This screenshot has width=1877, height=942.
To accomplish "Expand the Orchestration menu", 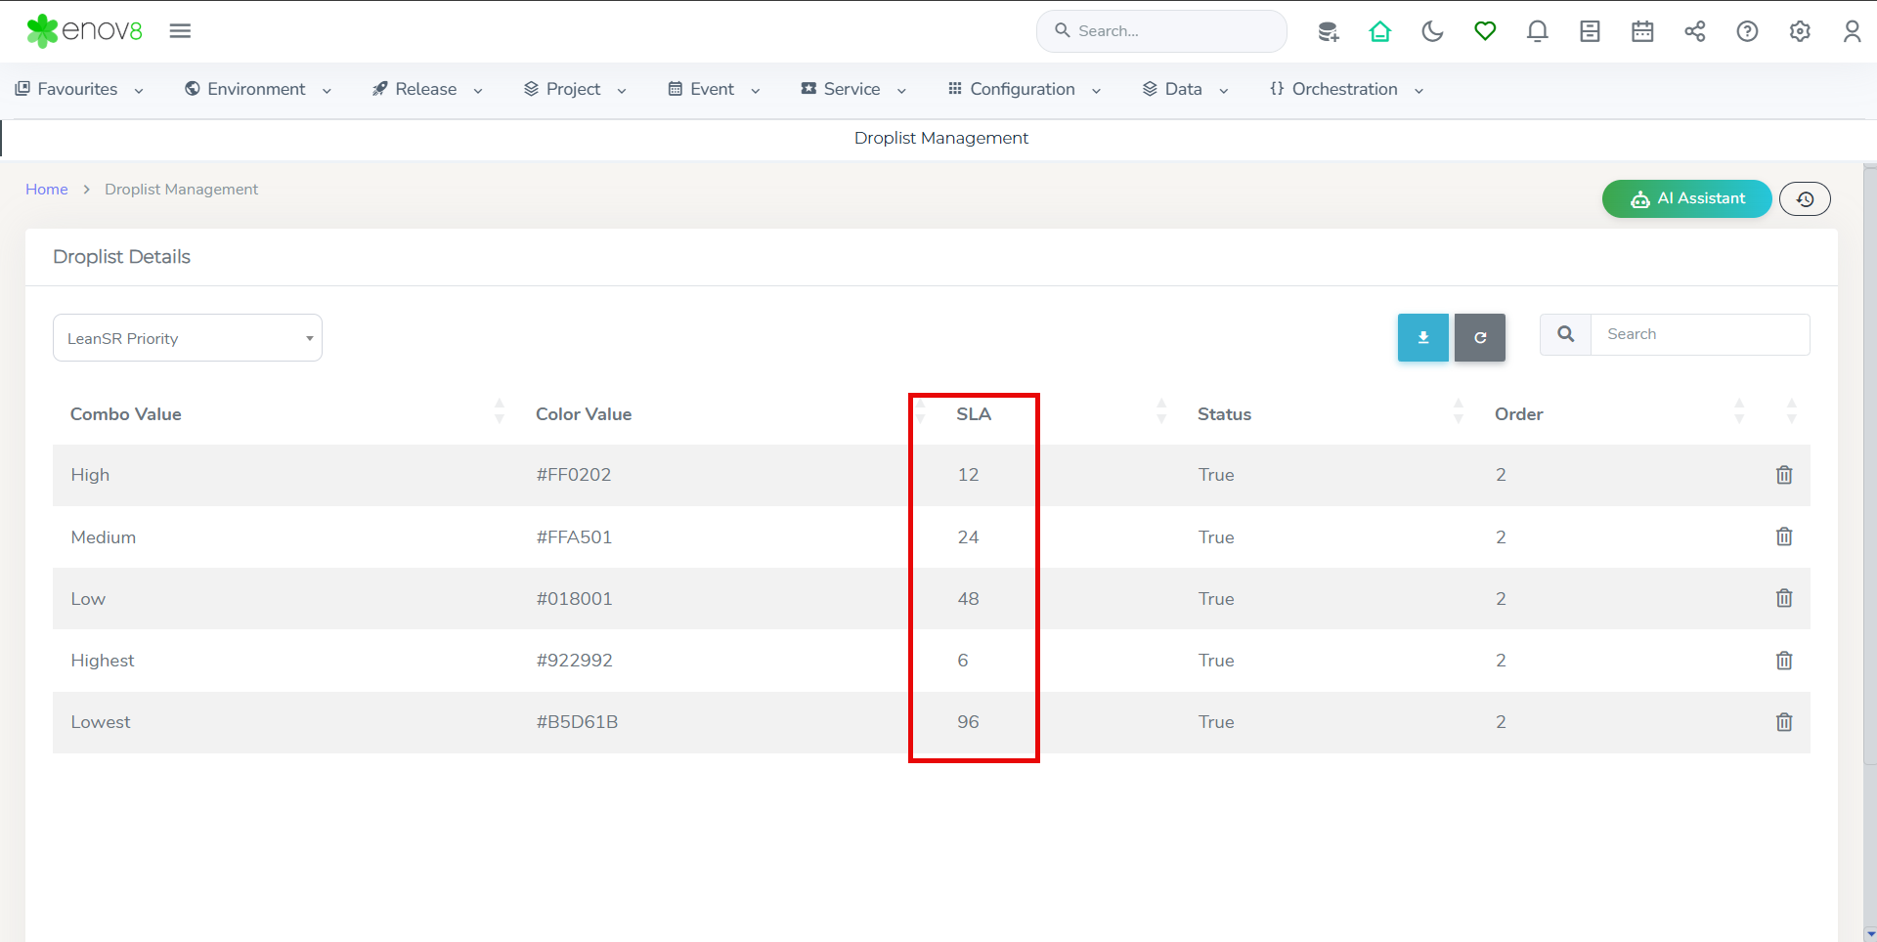I will coord(1346,89).
